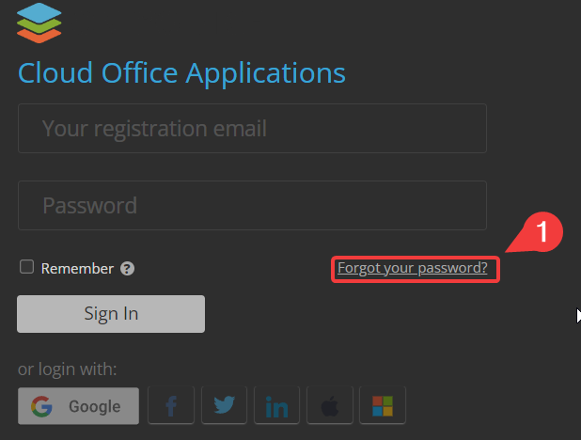Click the Sign In button
This screenshot has width=581, height=440.
pos(111,314)
